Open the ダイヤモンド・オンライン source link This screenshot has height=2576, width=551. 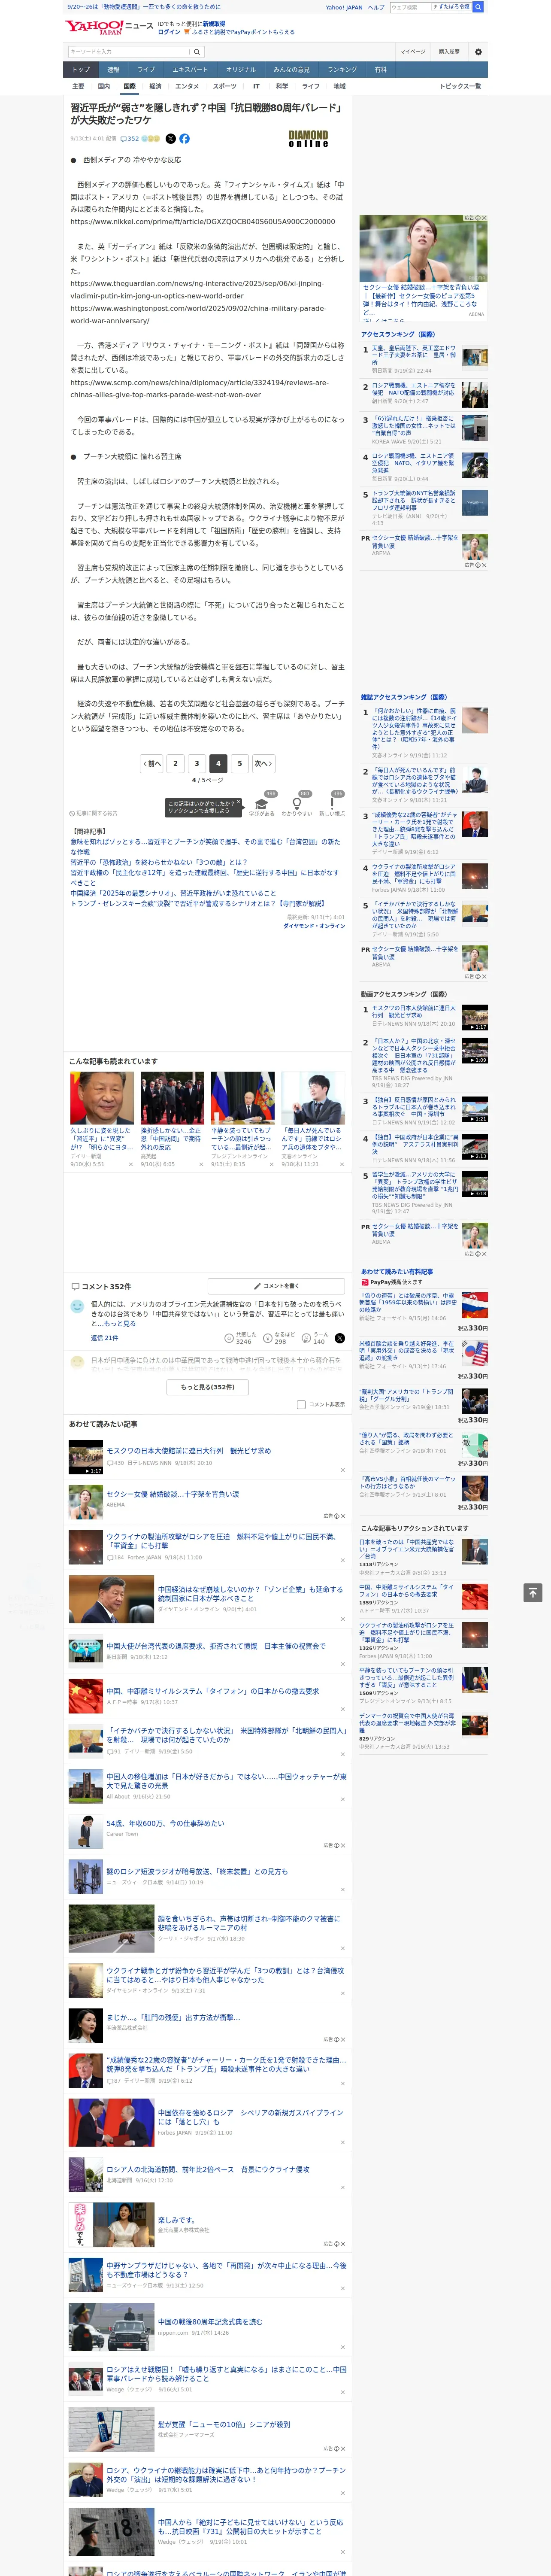[x=314, y=925]
